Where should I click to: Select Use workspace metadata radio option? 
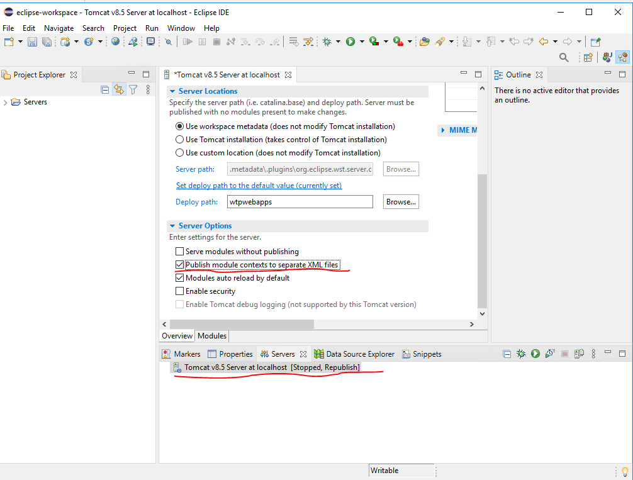click(180, 126)
